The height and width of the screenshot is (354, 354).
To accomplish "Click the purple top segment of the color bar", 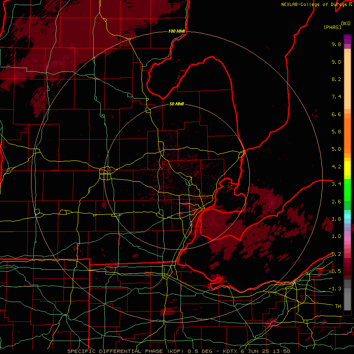I will pos(347,39).
